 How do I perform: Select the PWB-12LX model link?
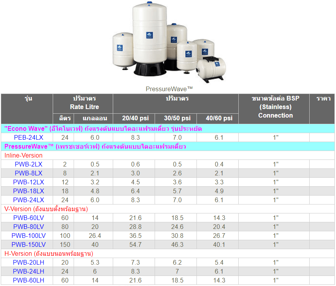click(x=28, y=182)
